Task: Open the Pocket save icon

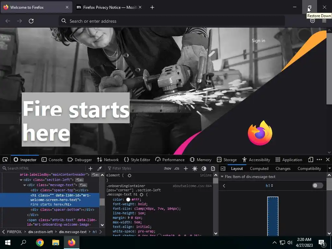Action: click(x=313, y=21)
